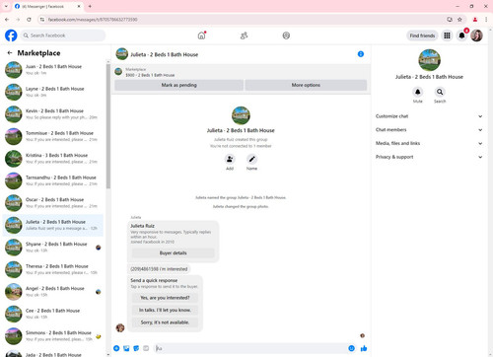Open Simmons - 2 Beds 1 Bath House chat

pos(53,336)
